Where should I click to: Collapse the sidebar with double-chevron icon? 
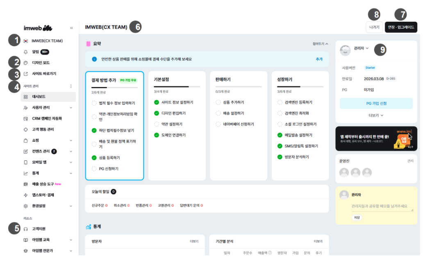72,28
